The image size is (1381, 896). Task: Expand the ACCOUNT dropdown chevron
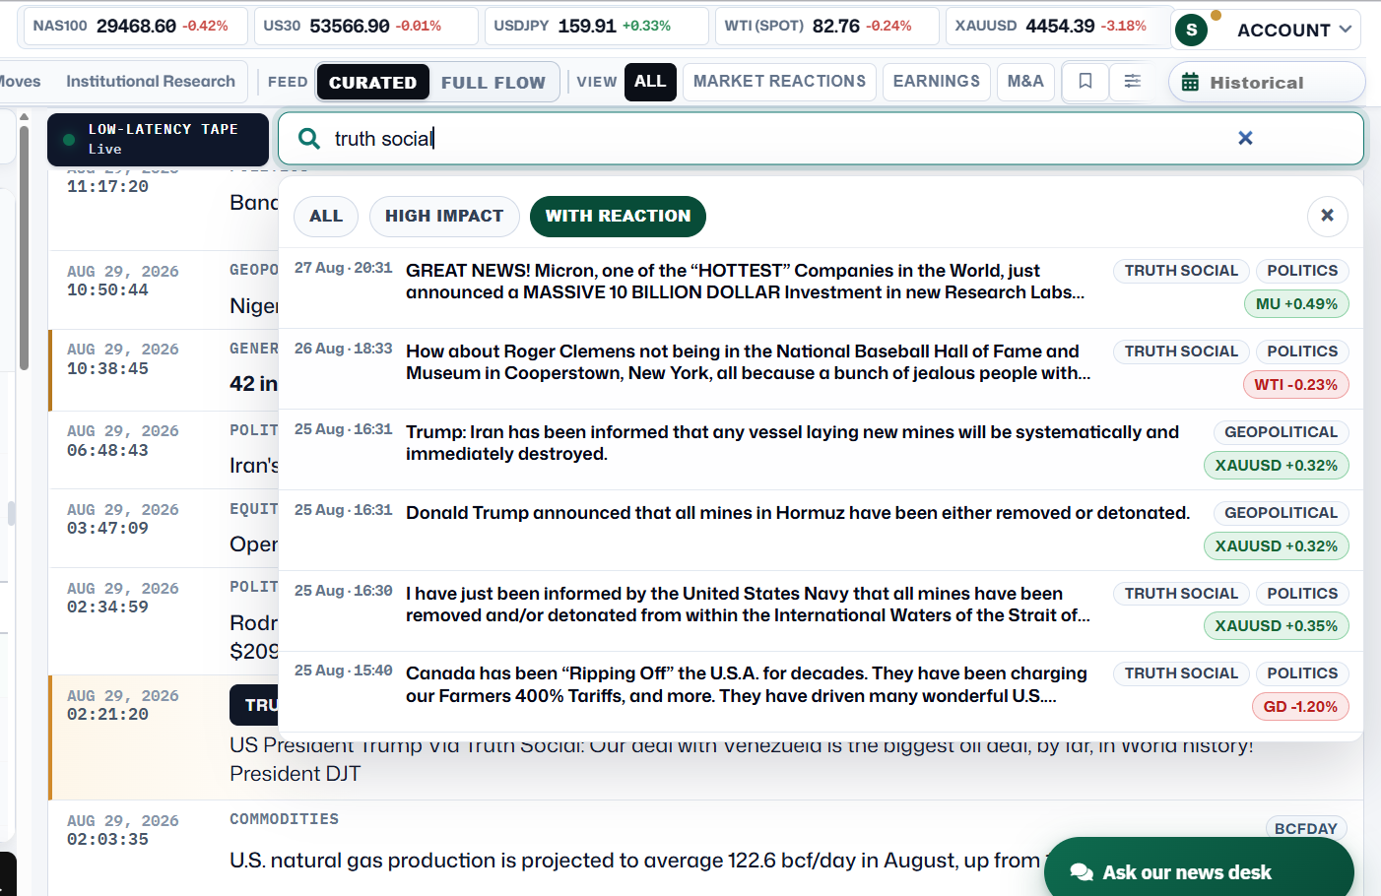[1346, 30]
